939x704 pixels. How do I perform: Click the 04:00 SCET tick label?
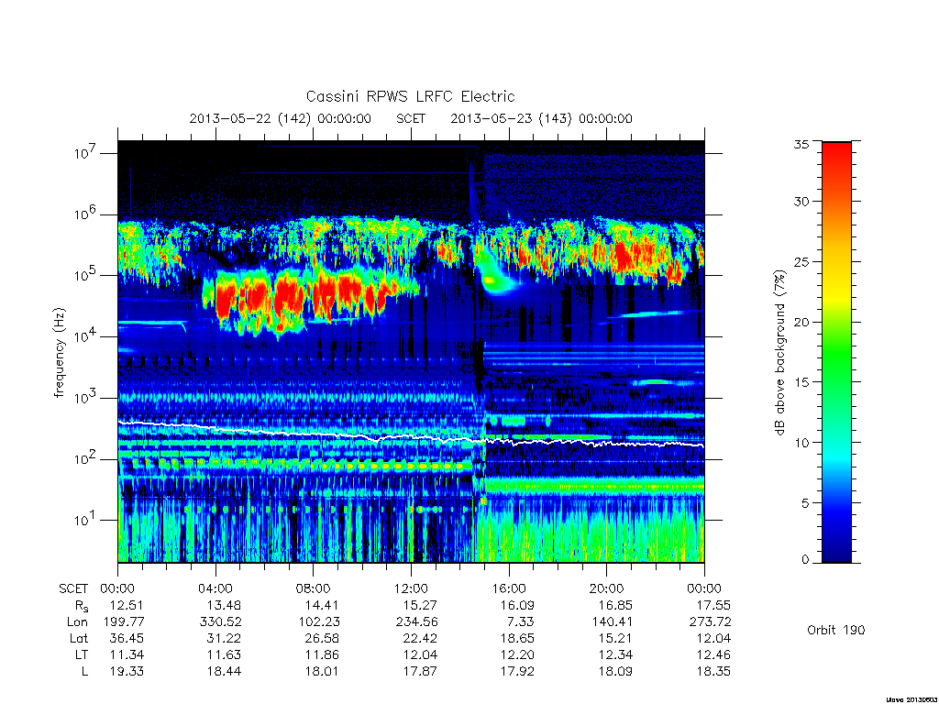click(215, 588)
